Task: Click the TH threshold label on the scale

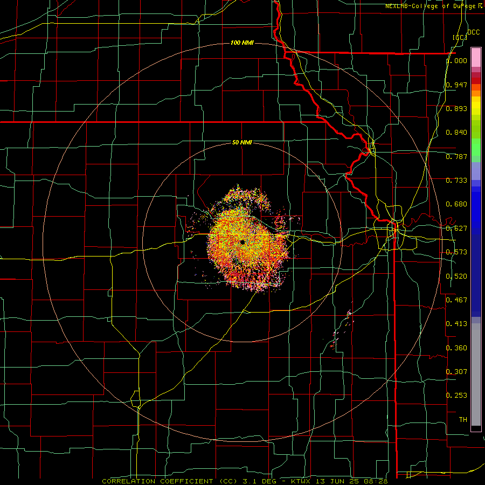Action: click(x=463, y=420)
